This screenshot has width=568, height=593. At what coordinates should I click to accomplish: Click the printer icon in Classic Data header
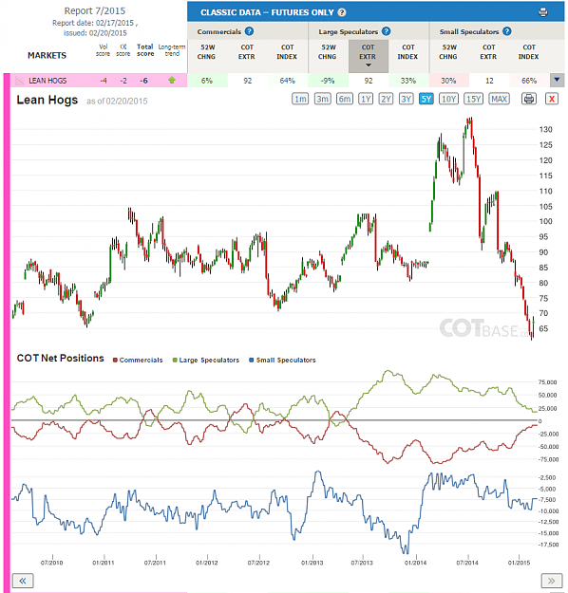(542, 12)
